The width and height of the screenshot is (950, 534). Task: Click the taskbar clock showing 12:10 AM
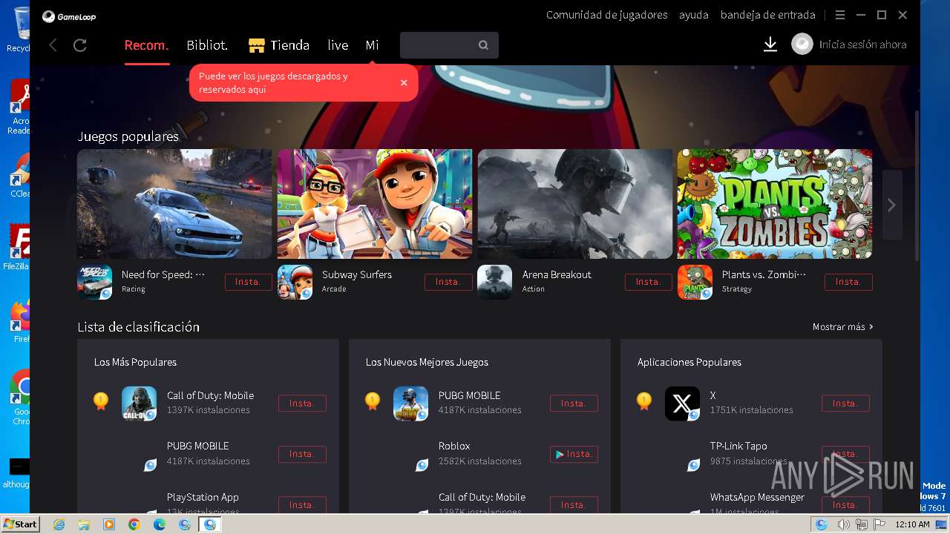[912, 524]
